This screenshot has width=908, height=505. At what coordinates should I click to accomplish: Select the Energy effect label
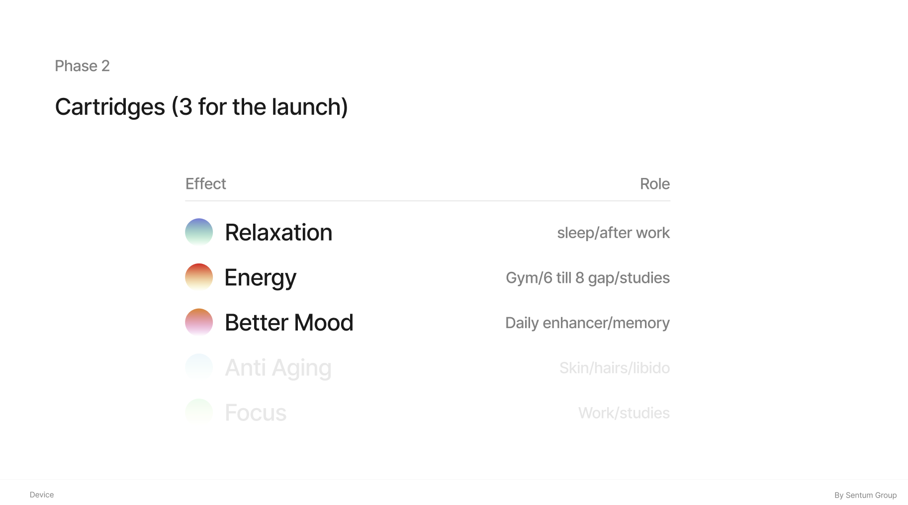tap(260, 278)
